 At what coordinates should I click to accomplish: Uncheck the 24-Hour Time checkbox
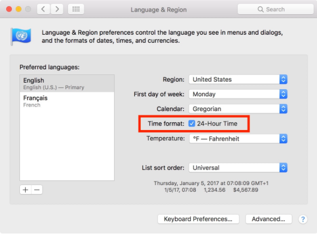[191, 123]
